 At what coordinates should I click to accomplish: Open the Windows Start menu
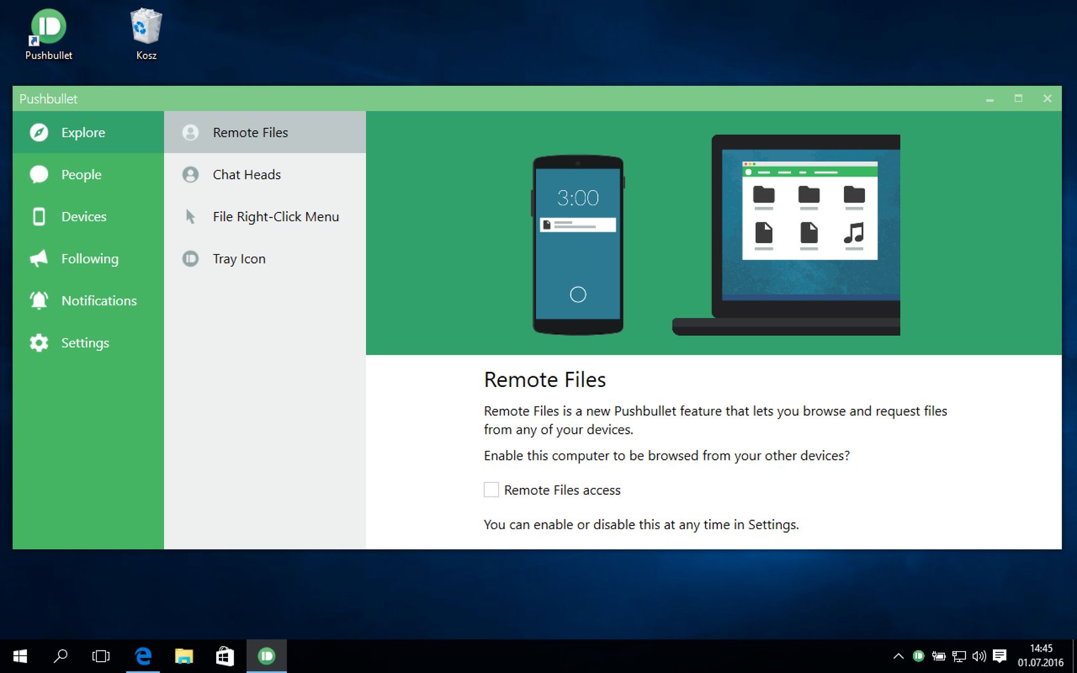pos(20,656)
